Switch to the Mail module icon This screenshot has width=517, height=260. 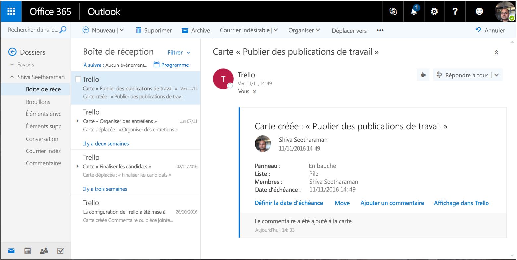click(11, 251)
